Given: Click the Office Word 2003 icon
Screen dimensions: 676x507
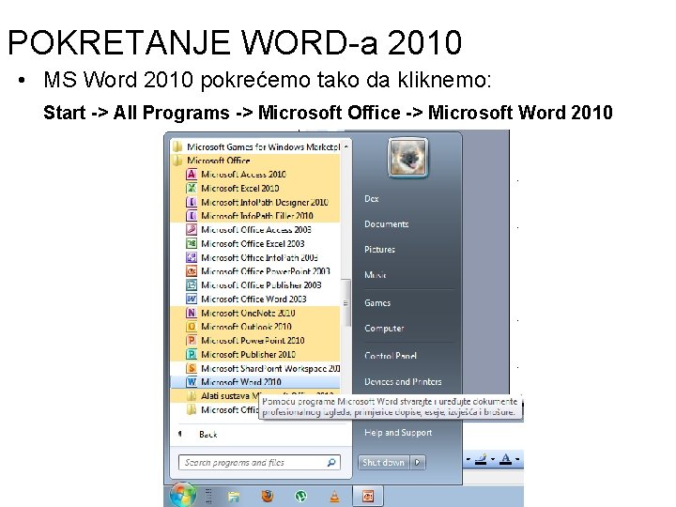Looking at the screenshot, I should pos(192,299).
